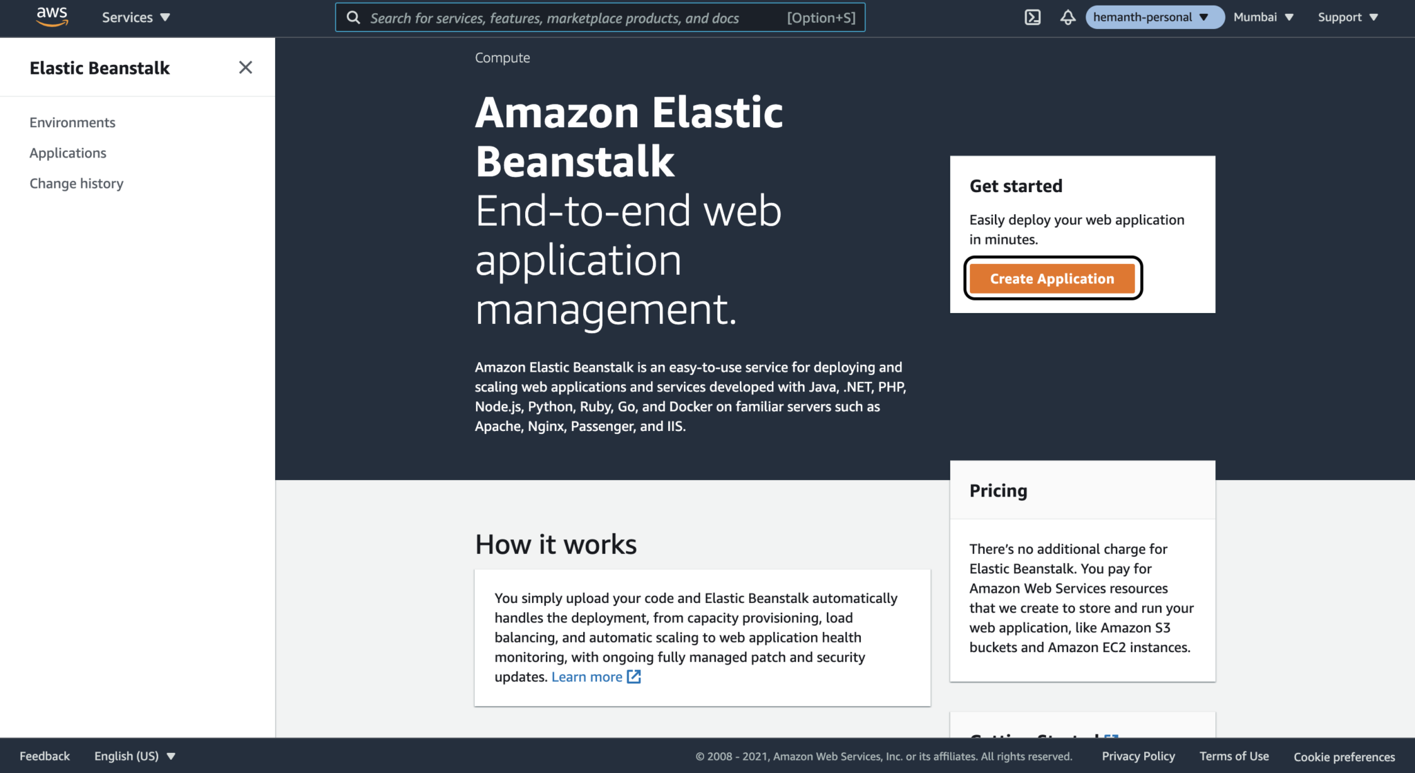The width and height of the screenshot is (1415, 773).
Task: Open the hemanth-personal account dropdown
Action: pos(1153,17)
